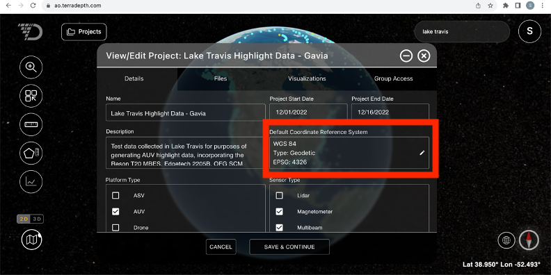The height and width of the screenshot is (275, 551).
Task: Click the compass north indicator
Action: tap(529, 240)
